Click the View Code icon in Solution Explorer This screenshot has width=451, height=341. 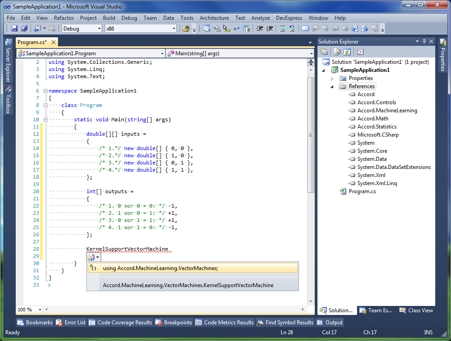[360, 52]
